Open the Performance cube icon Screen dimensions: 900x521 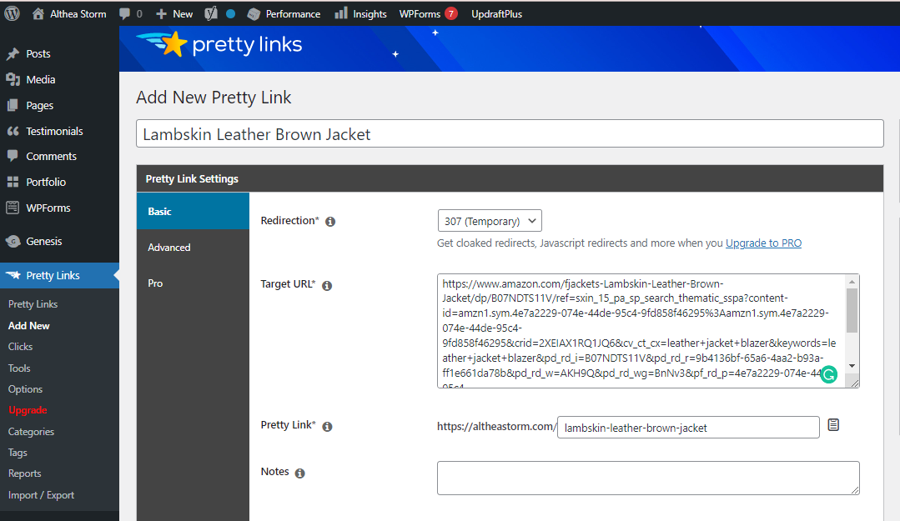[254, 14]
